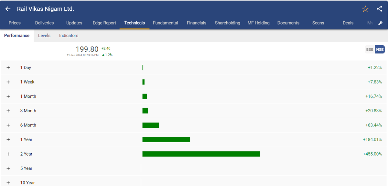
Task: Expand the 1 Year performance row
Action: 8,139
